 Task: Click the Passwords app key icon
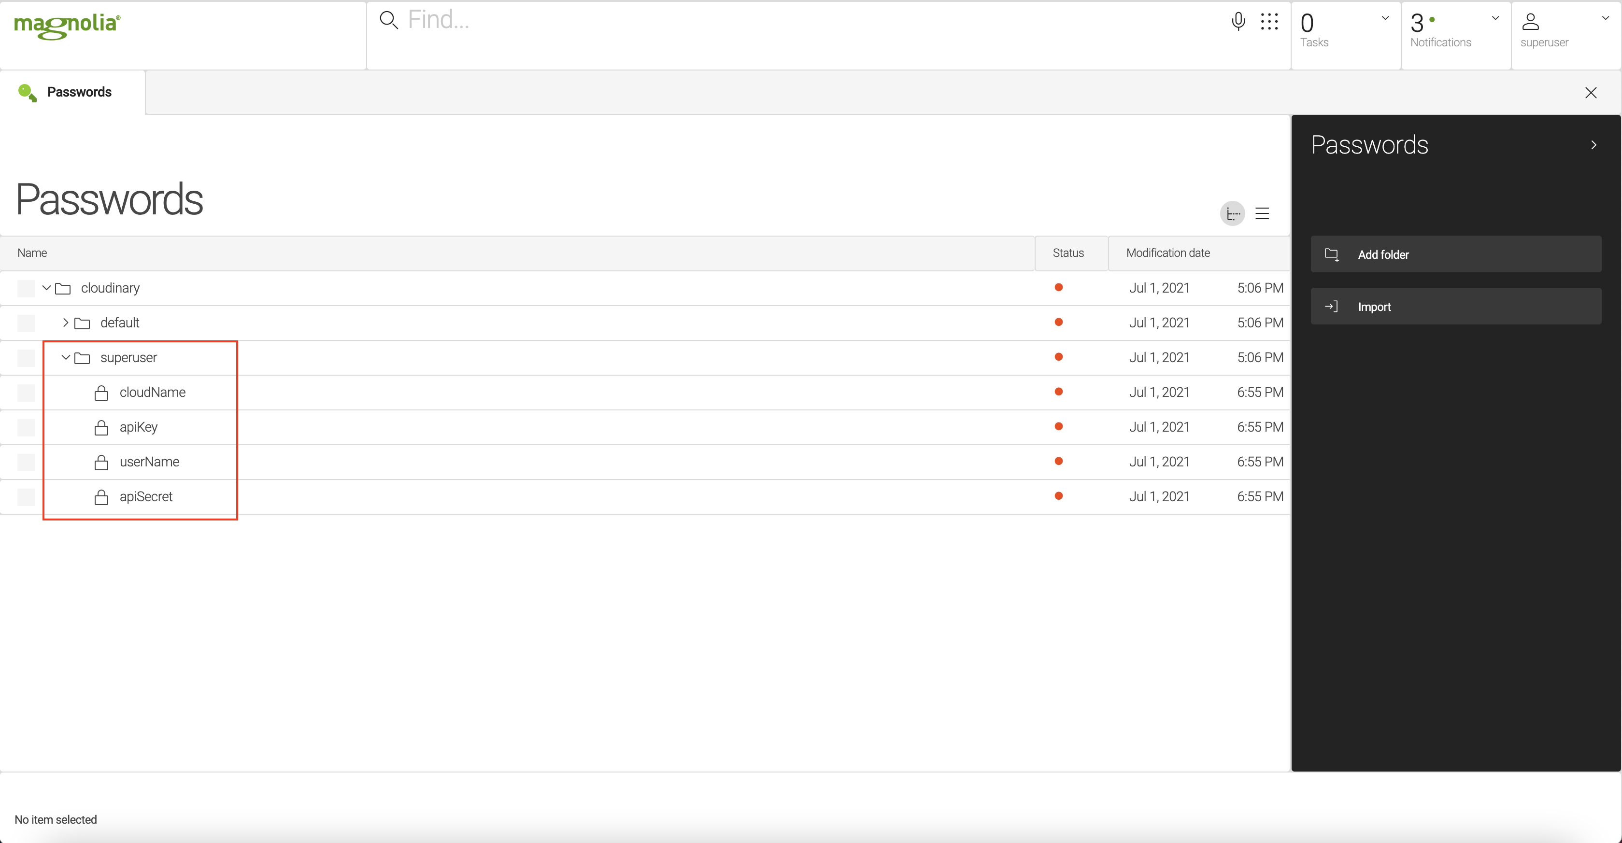(27, 93)
